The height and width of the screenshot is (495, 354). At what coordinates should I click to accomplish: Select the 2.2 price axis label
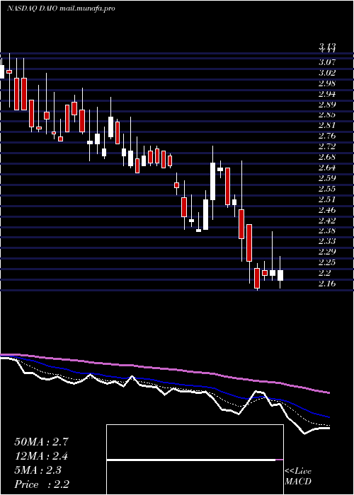[325, 272]
